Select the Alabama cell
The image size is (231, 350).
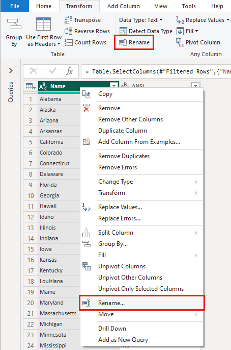point(59,99)
